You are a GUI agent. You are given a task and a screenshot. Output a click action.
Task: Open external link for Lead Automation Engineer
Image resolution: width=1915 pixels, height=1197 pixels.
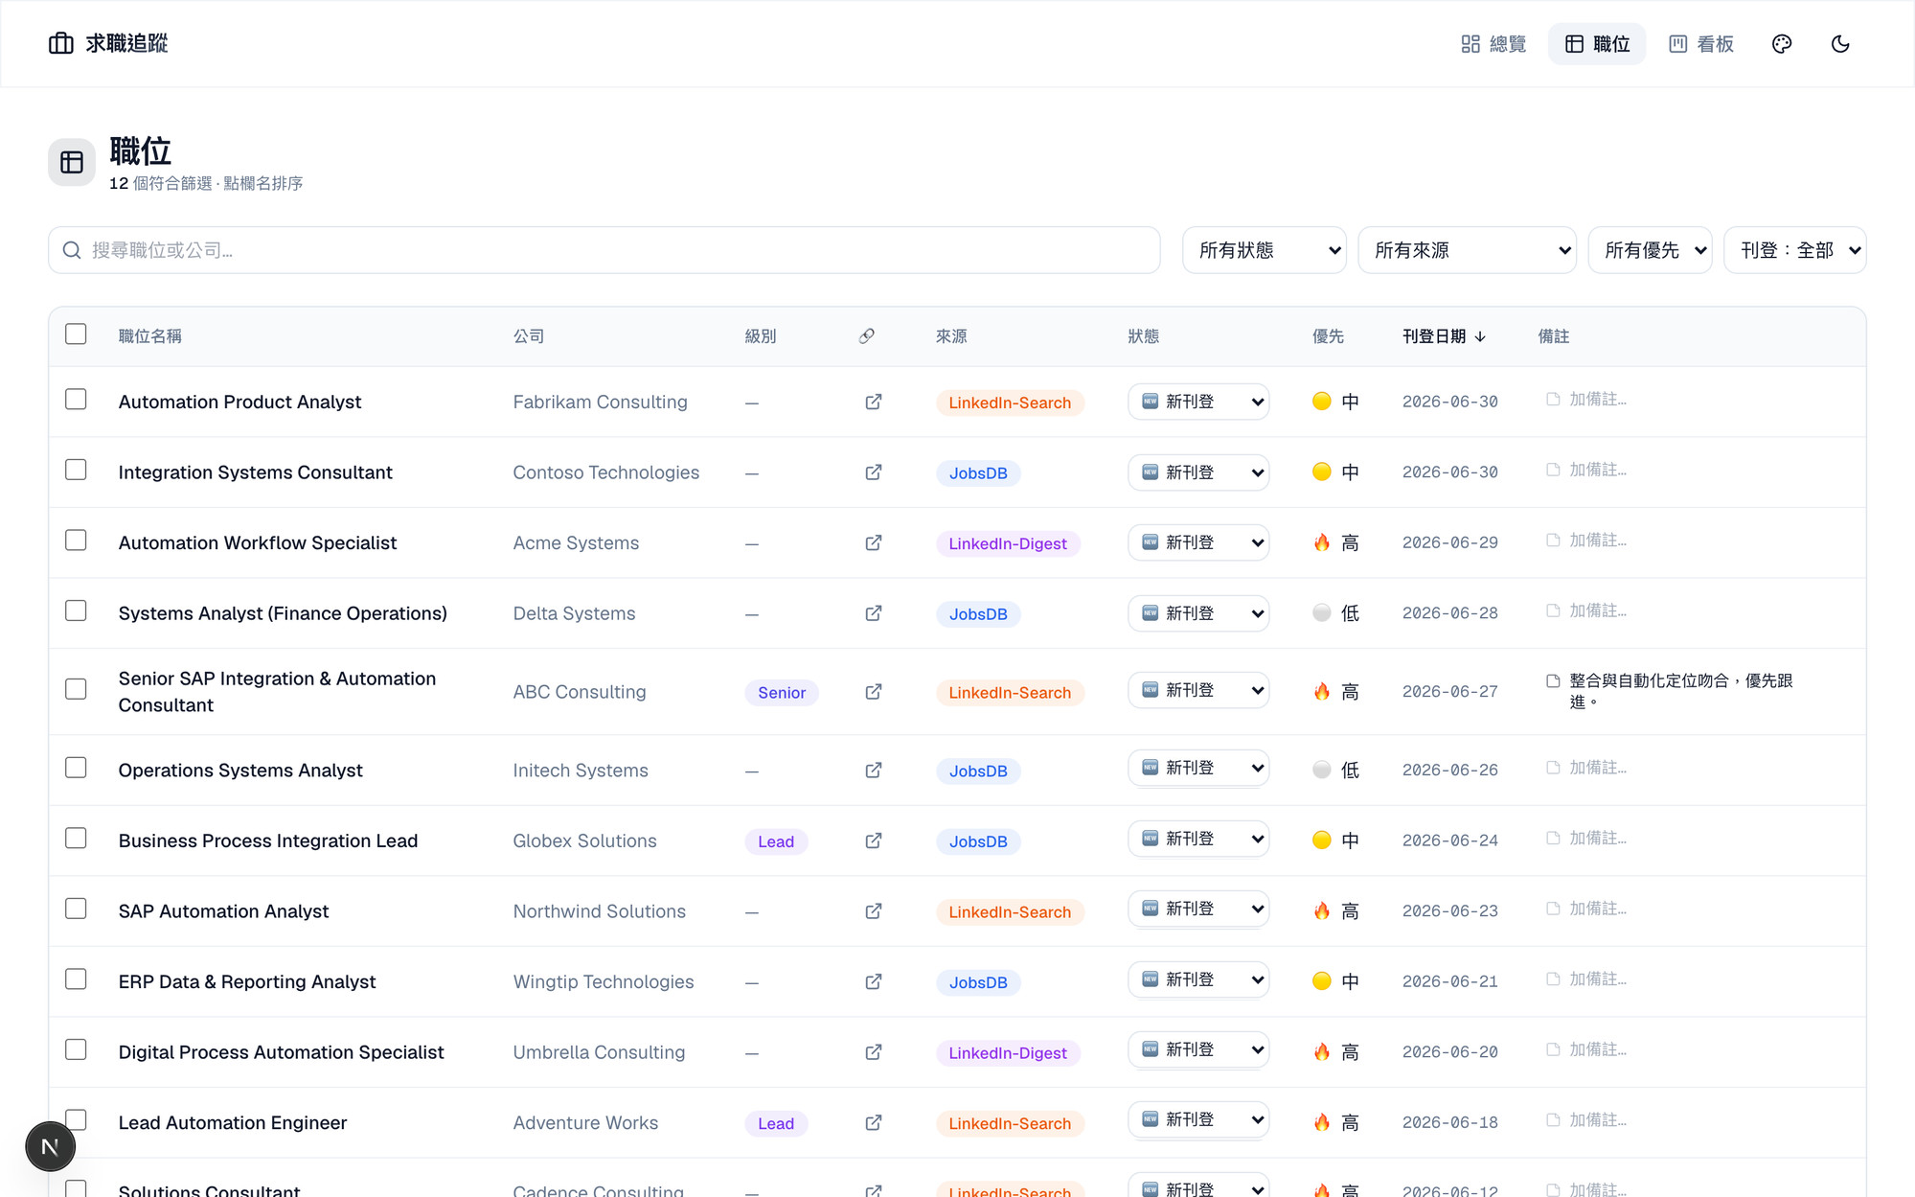874,1122
